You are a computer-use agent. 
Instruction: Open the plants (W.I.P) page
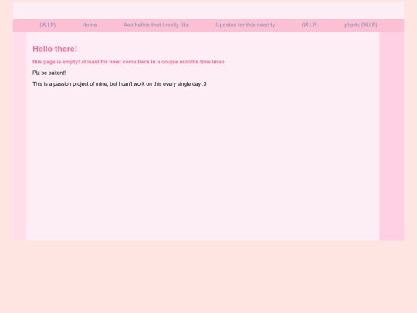point(361,25)
